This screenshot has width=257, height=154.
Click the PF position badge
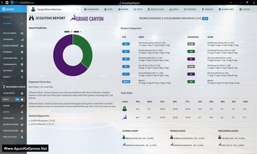[126, 66]
